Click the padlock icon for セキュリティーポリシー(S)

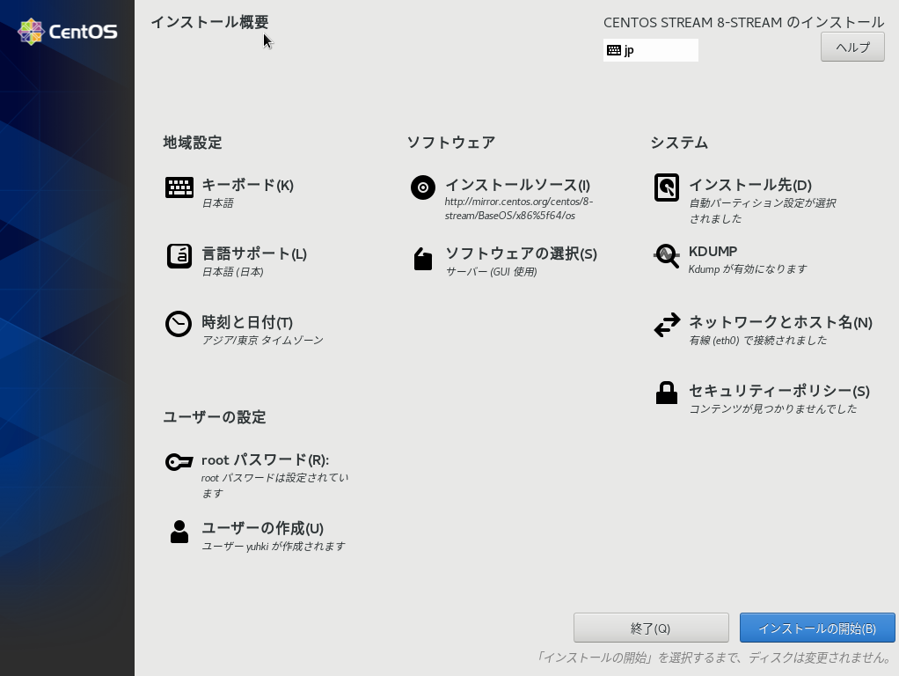pos(666,393)
